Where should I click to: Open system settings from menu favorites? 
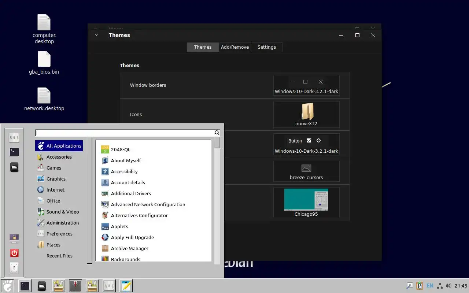pos(14,137)
